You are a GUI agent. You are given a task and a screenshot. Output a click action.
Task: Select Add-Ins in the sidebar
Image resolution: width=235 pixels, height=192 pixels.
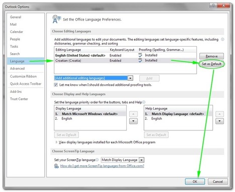(16, 92)
